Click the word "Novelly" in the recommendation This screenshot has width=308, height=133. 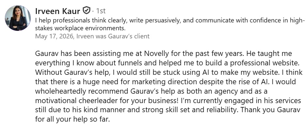(156, 54)
